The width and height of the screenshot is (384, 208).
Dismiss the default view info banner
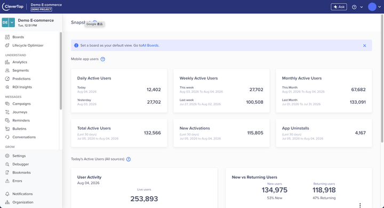pos(364,46)
